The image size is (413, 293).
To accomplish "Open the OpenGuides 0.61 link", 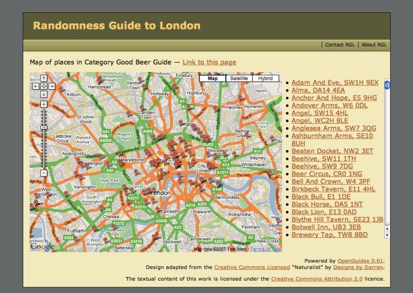I will coord(360,261).
